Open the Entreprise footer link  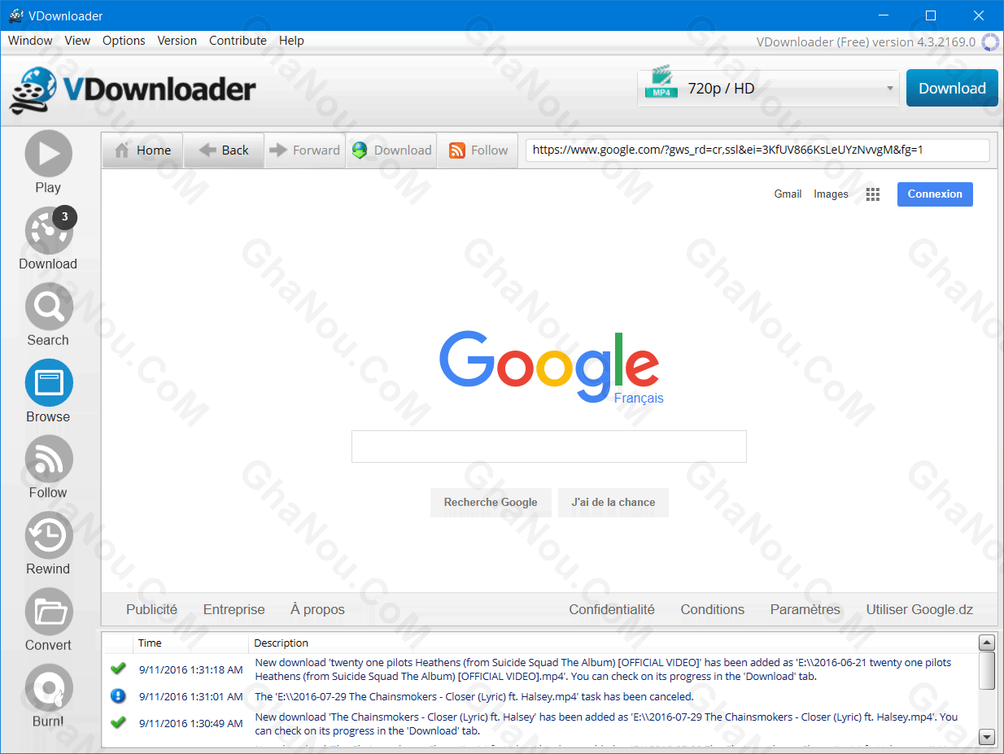[234, 610]
